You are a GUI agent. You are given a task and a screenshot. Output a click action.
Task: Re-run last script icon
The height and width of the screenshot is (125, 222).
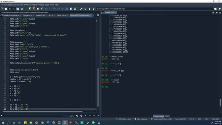click(x=42, y=9)
